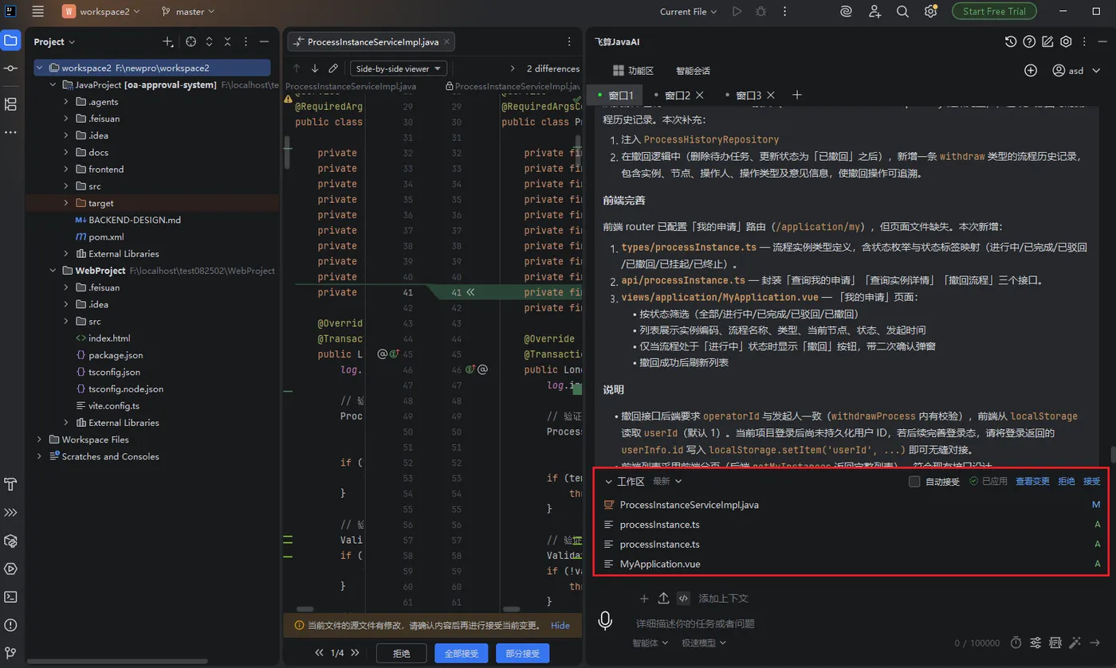Click the 部分接受 button
Viewport: 1116px width, 668px height.
[523, 653]
